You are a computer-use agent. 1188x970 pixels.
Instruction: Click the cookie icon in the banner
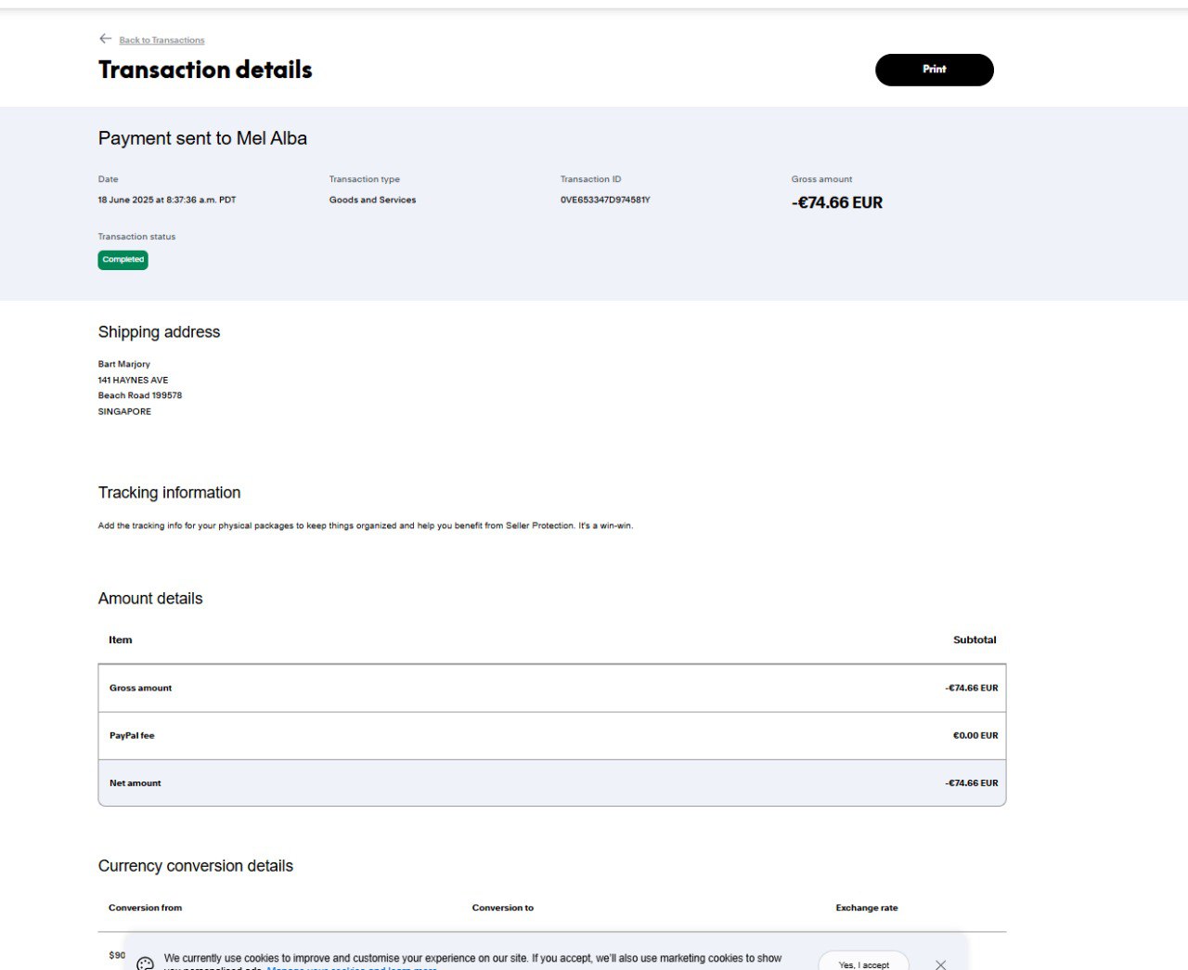(x=146, y=964)
